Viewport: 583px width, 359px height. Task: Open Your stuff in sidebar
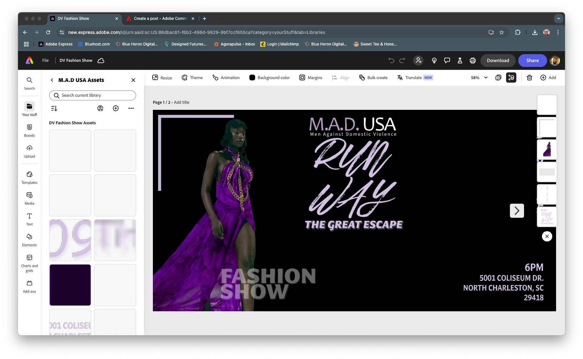point(29,109)
